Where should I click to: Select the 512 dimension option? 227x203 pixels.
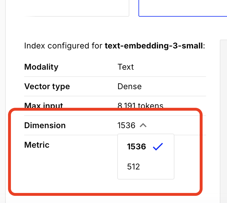click(134, 167)
